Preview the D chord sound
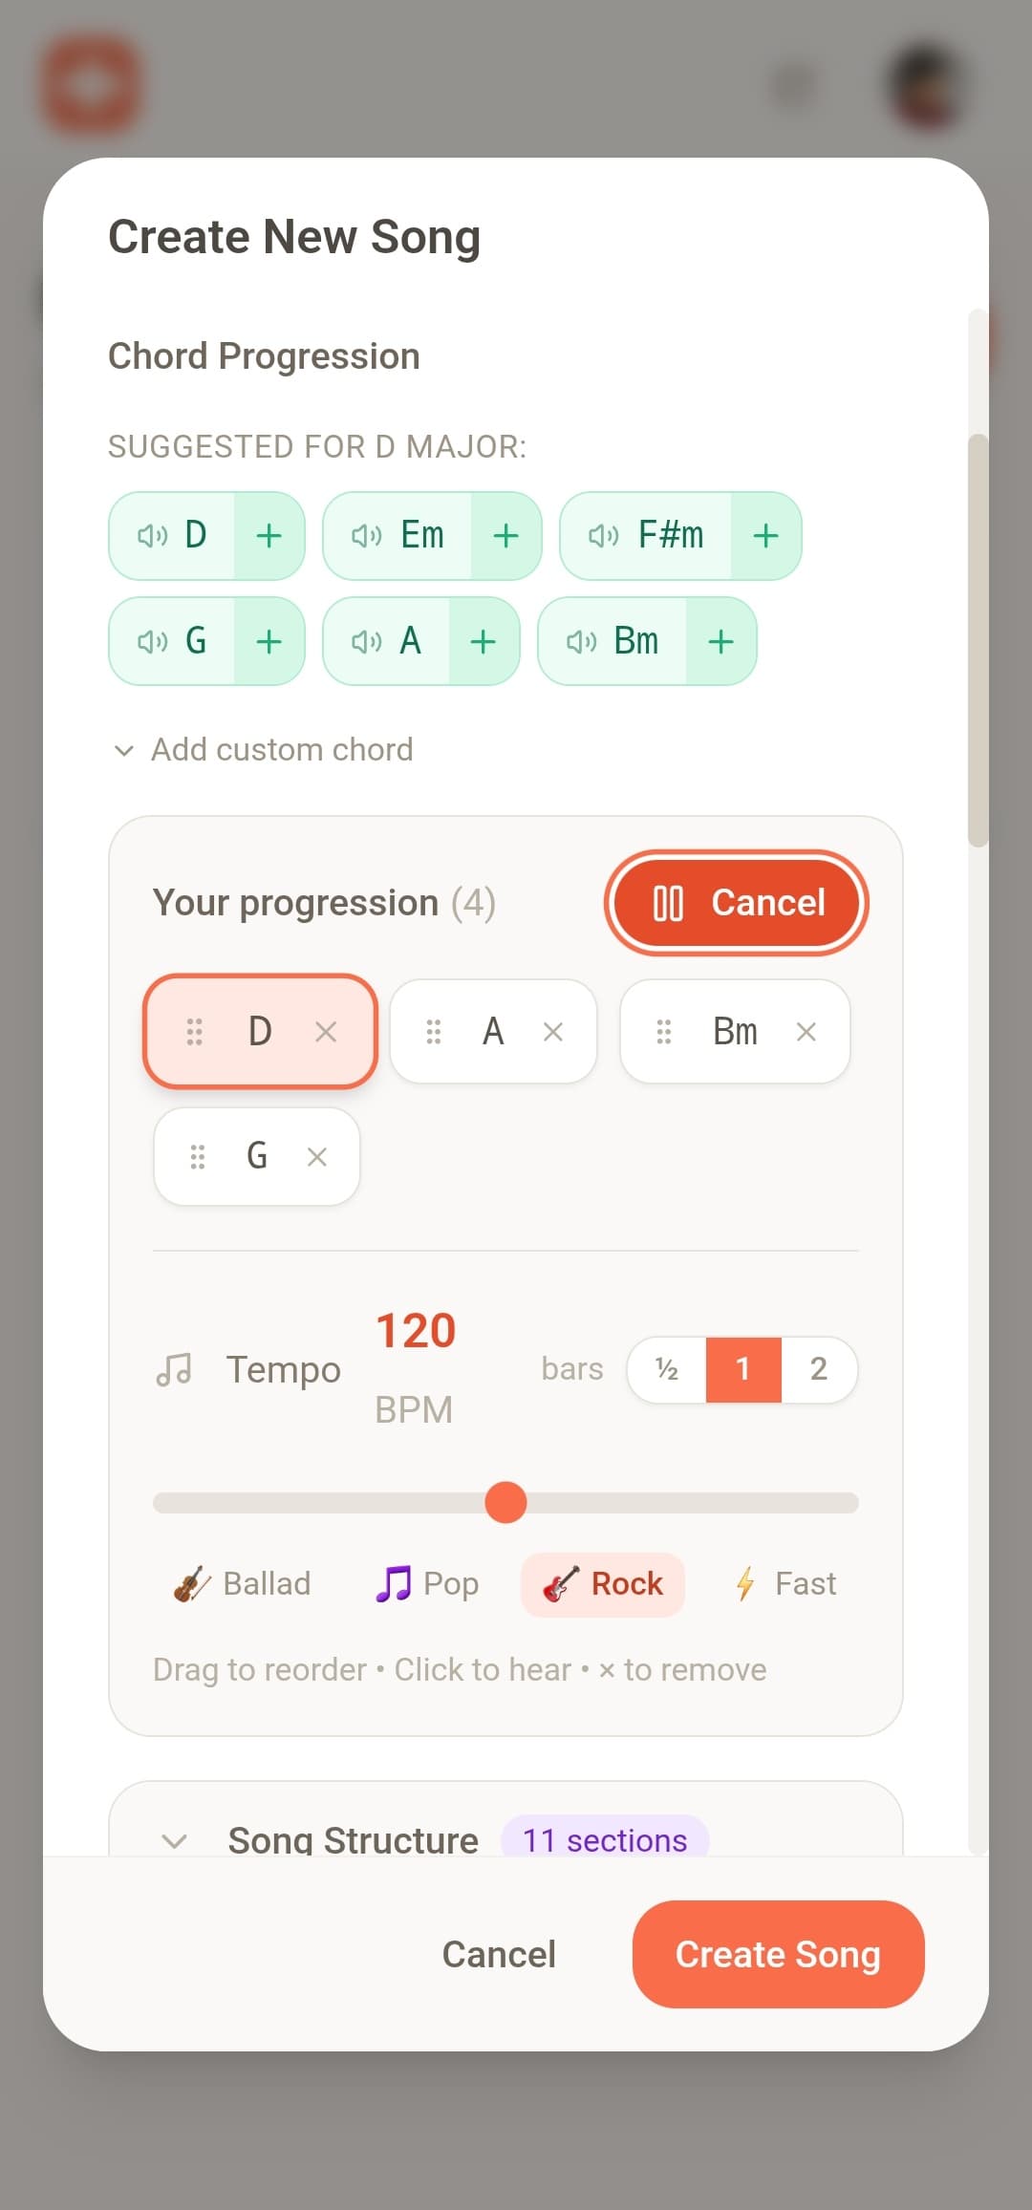 coord(151,536)
